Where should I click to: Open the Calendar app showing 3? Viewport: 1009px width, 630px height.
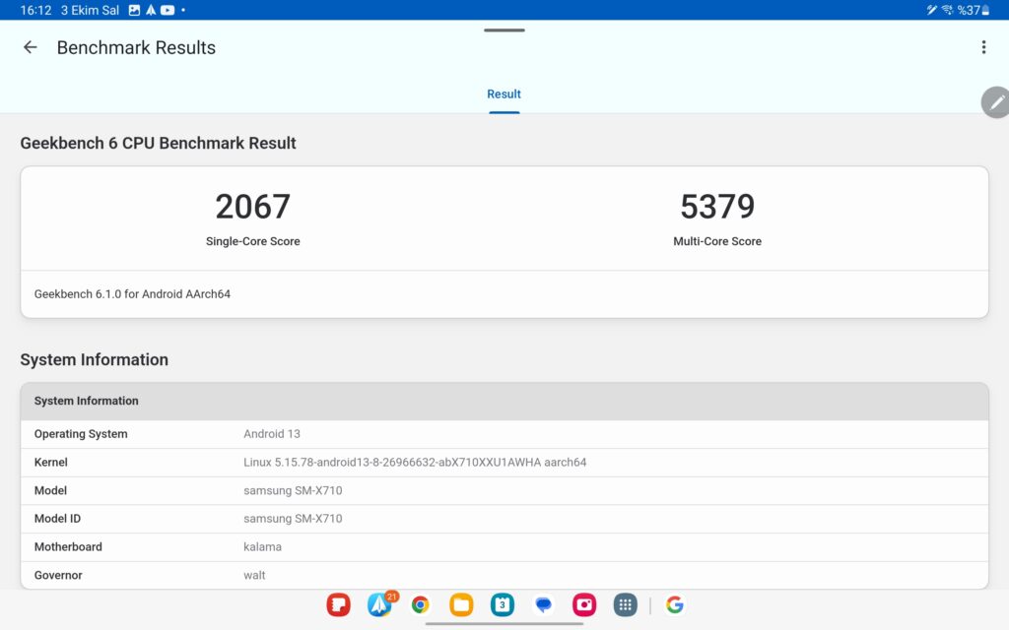pos(503,605)
